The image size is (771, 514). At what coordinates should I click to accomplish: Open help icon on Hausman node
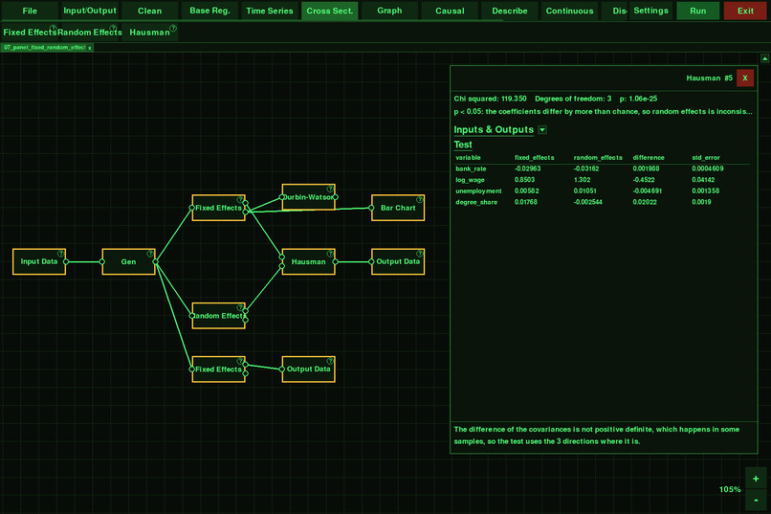click(330, 254)
